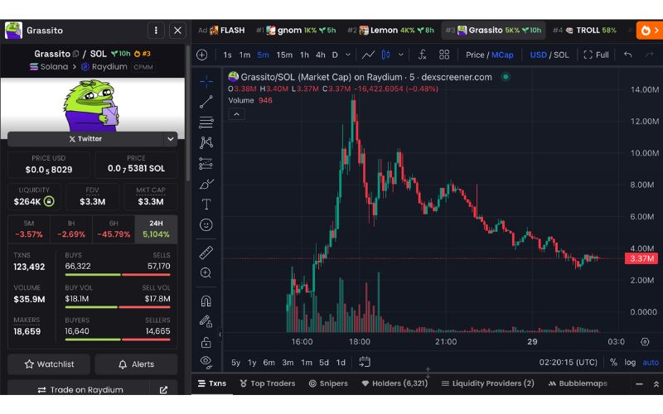Open the Twitter link for Grassito
663x414 pixels.
pos(85,139)
